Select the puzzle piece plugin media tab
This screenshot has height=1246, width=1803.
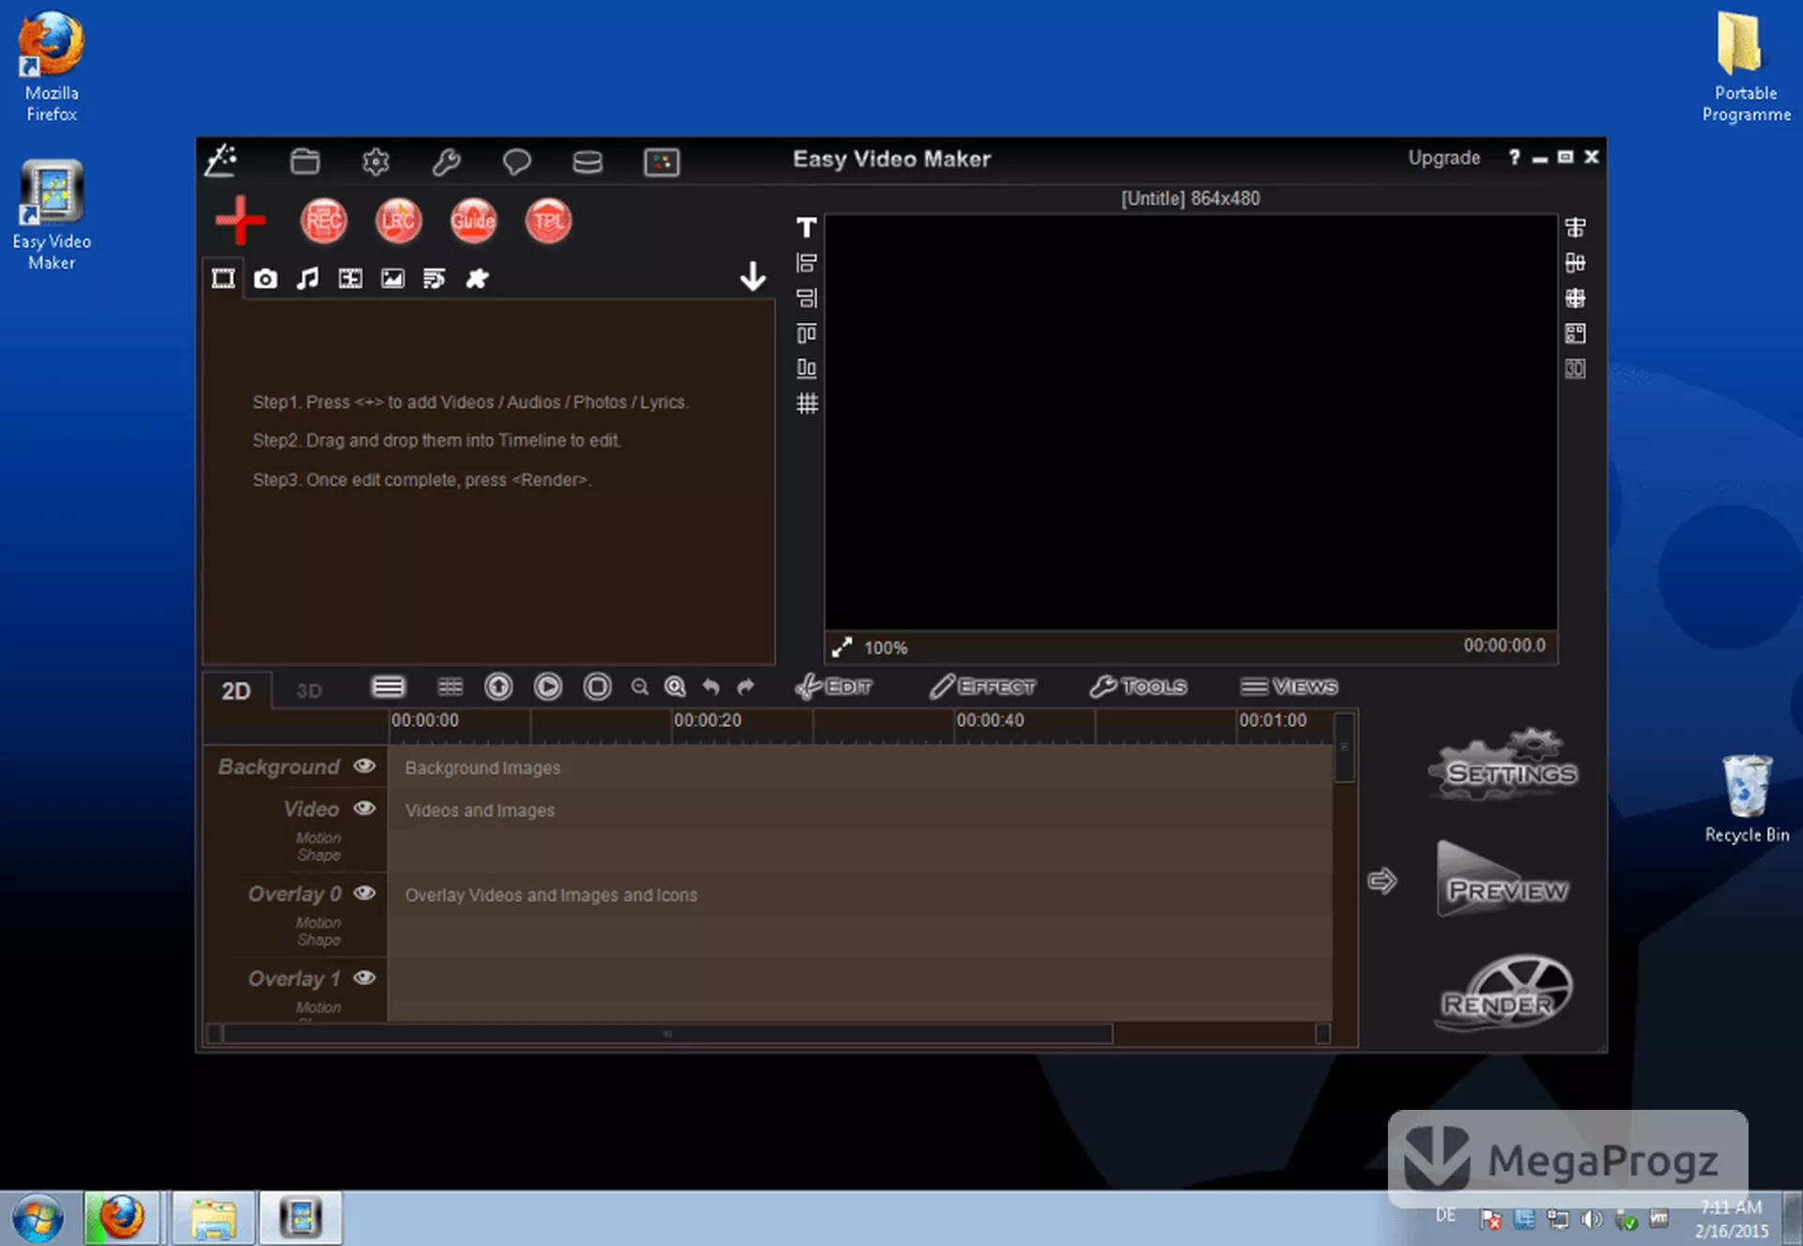click(477, 279)
